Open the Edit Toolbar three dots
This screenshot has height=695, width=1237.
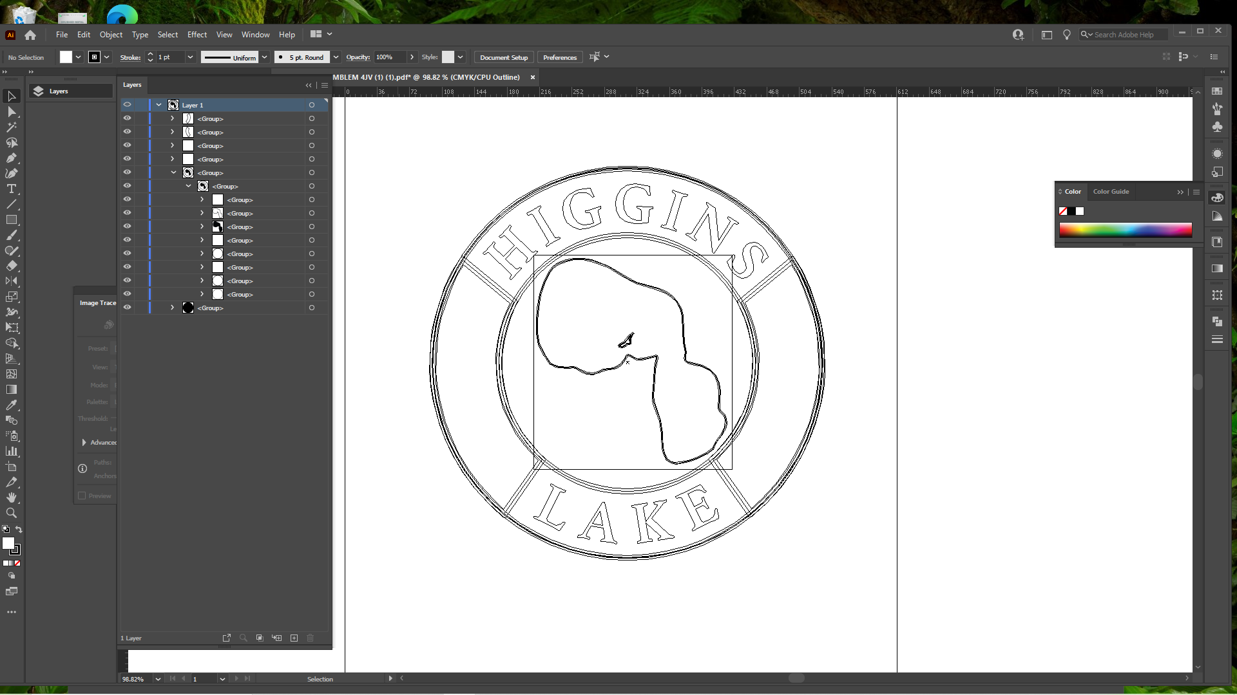(12, 612)
